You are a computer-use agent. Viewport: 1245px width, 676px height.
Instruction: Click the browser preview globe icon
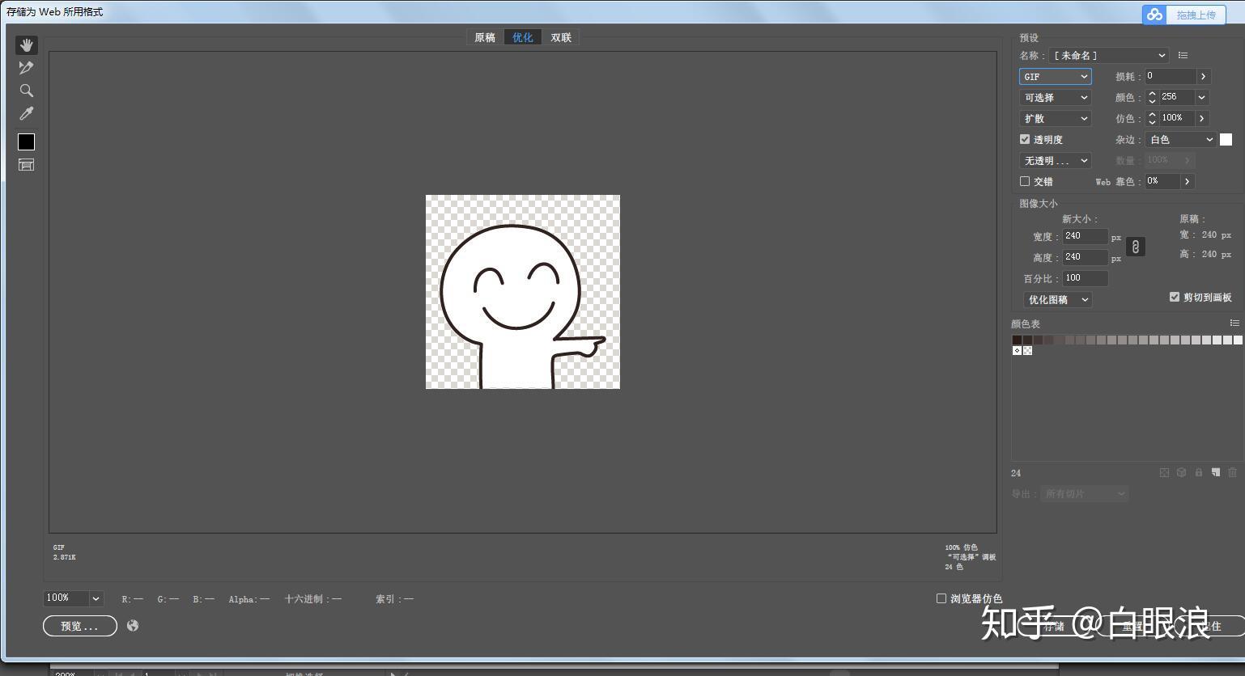(x=133, y=625)
